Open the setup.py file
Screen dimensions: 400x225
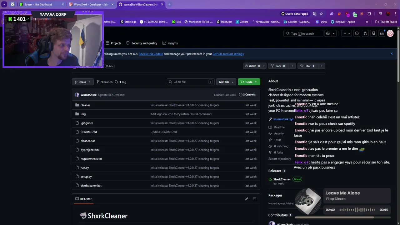pyautogui.click(x=86, y=177)
